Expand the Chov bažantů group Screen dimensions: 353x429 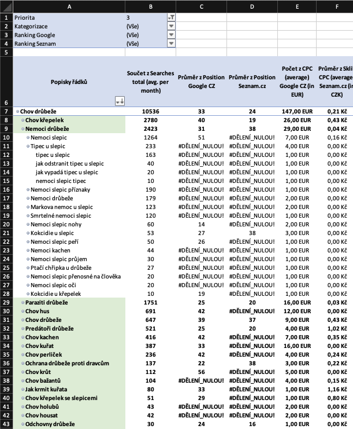(23, 380)
